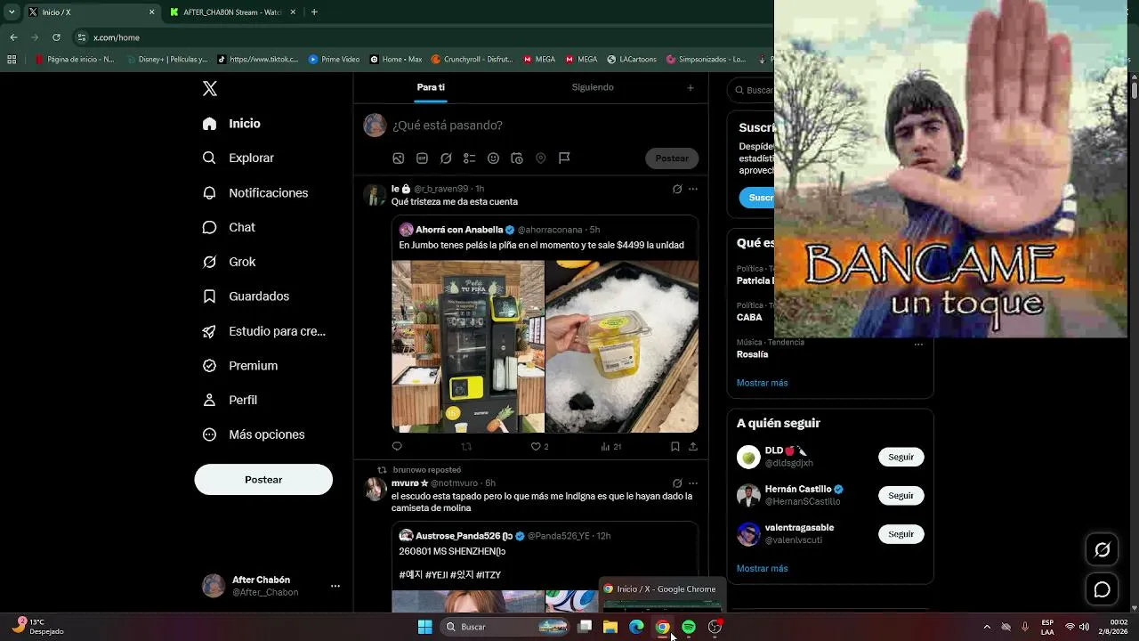Click the Grok icon in the composer toolbar
Viewport: 1139px width, 641px height.
446,158
